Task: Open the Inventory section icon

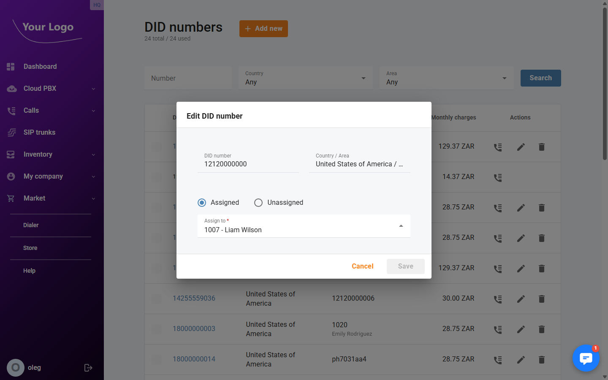Action: (x=11, y=154)
